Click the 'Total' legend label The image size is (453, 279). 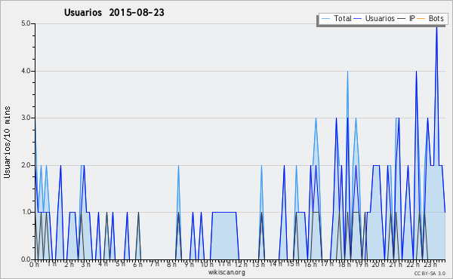coord(343,18)
